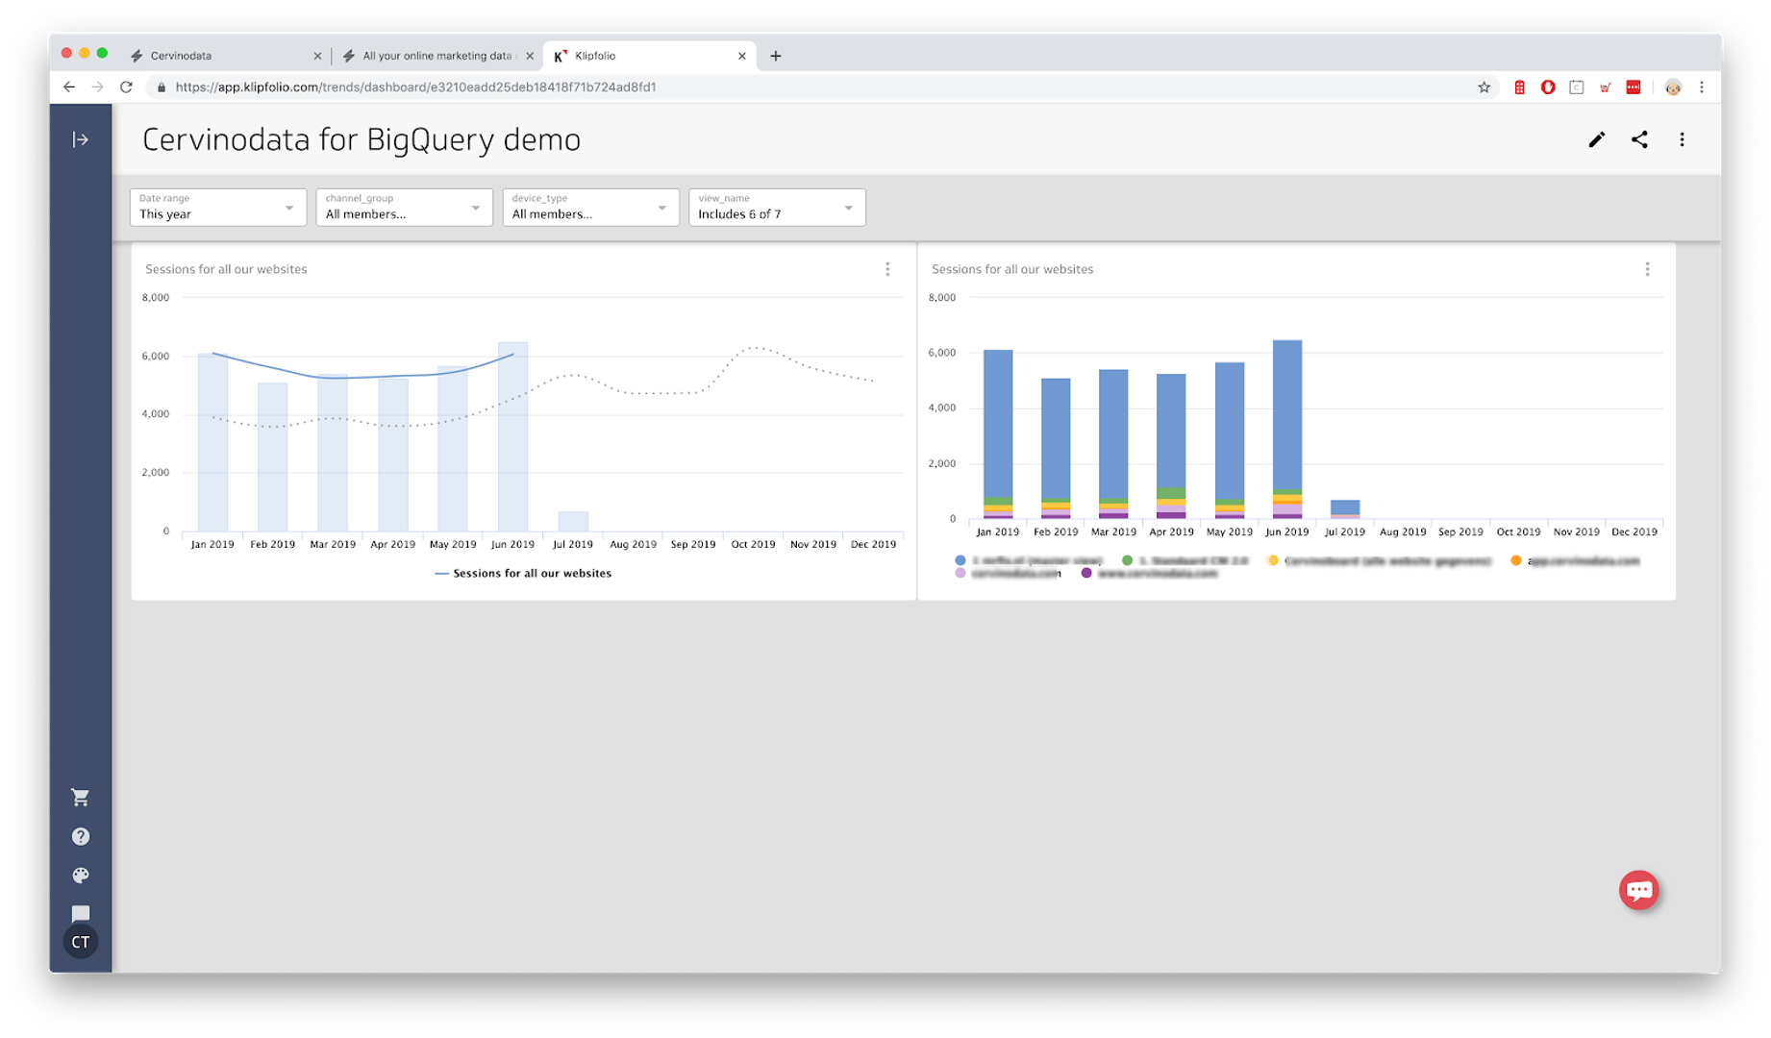
Task: Toggle the Sessions line legend entry
Action: (523, 574)
